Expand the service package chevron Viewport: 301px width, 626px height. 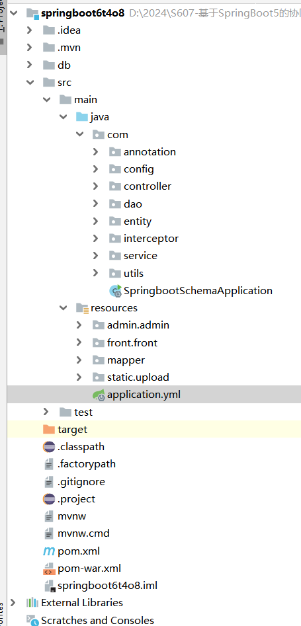click(x=95, y=256)
